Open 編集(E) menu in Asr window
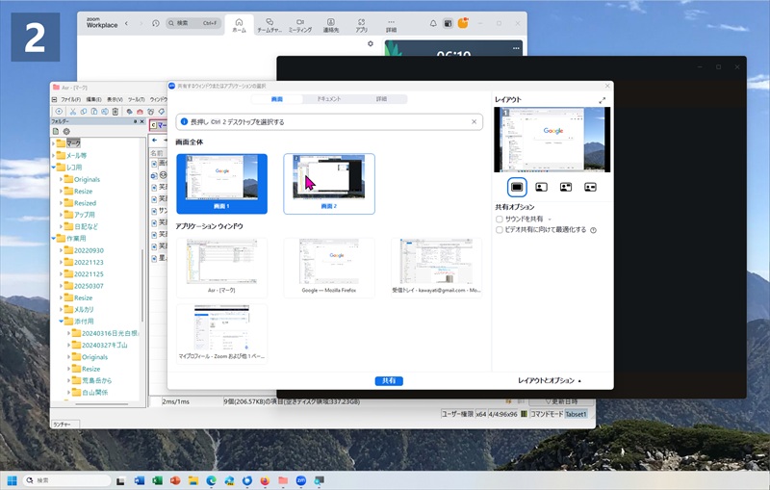Image resolution: width=770 pixels, height=490 pixels. coord(93,99)
